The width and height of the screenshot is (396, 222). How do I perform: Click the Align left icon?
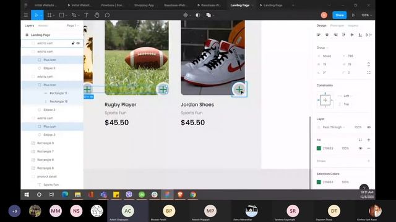coord(319,35)
